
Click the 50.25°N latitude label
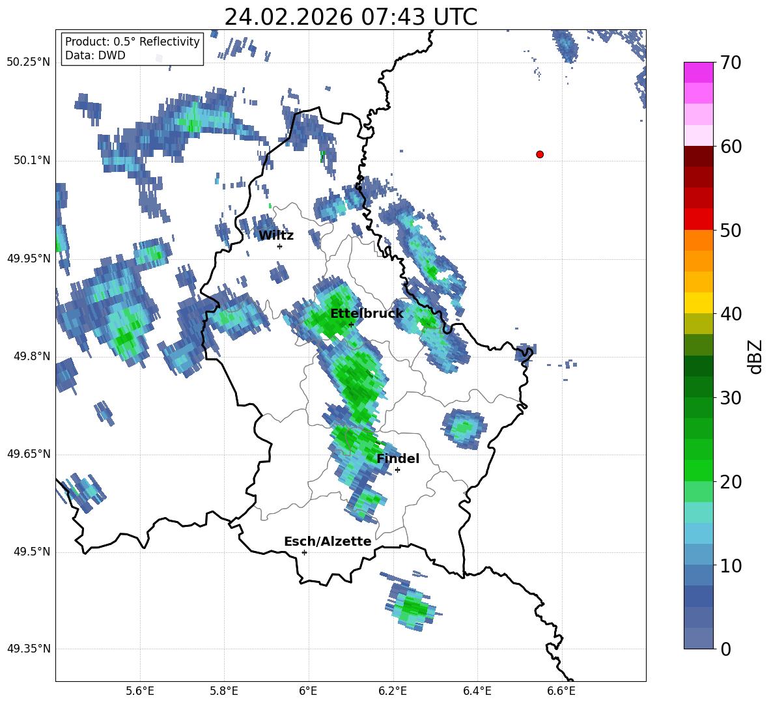(29, 63)
